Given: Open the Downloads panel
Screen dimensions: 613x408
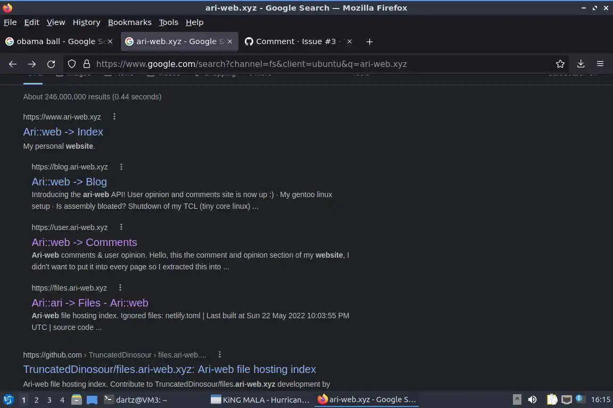Looking at the screenshot, I should [581, 64].
